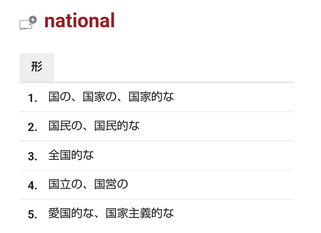Select definition 2 row 国民の、国民的な
321x233 pixels.
(x=156, y=126)
